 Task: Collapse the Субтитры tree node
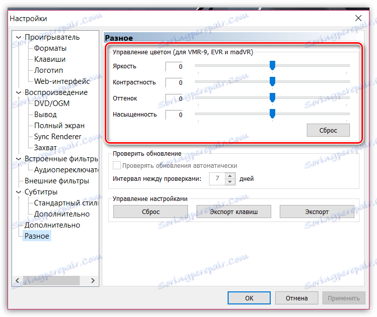pyautogui.click(x=19, y=192)
